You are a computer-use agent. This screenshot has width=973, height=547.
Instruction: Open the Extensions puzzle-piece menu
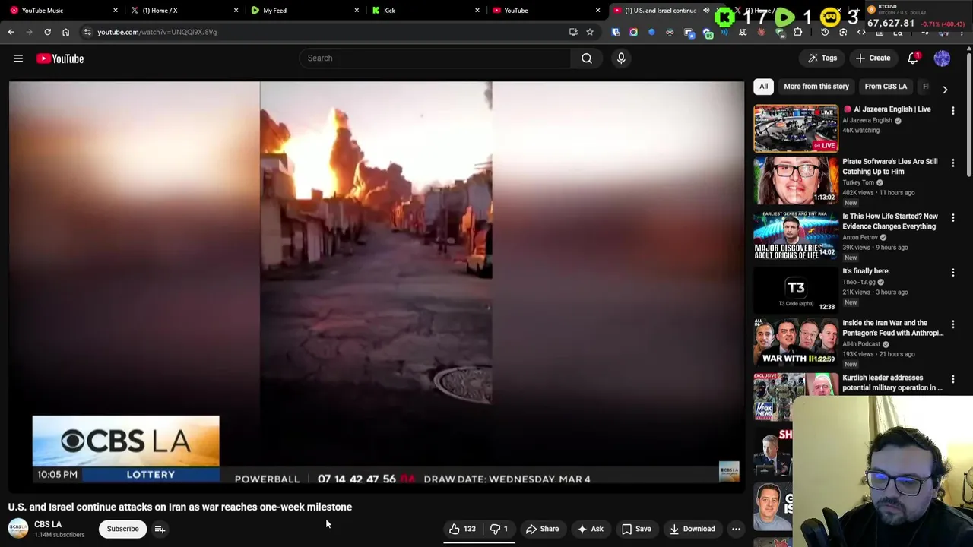pos(797,32)
